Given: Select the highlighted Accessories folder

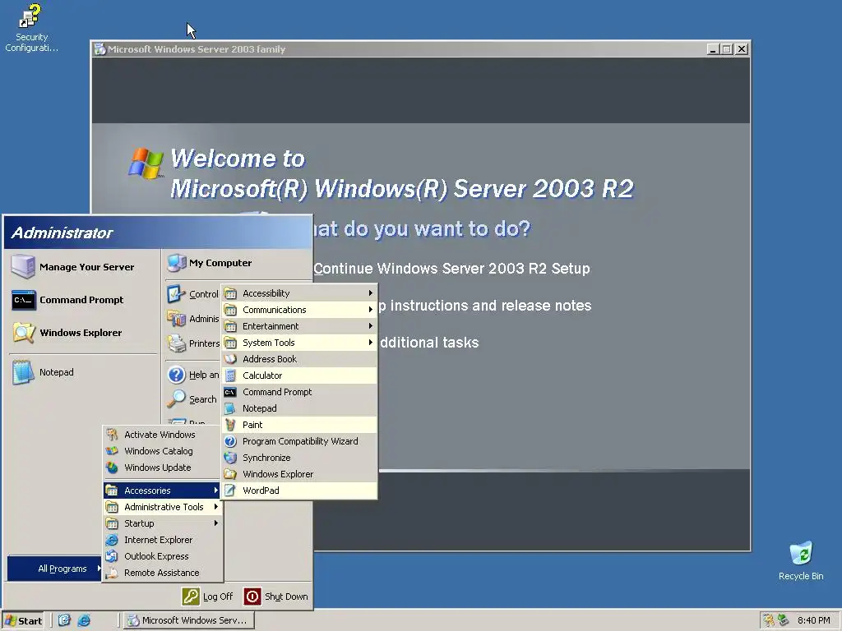Looking at the screenshot, I should click(163, 491).
